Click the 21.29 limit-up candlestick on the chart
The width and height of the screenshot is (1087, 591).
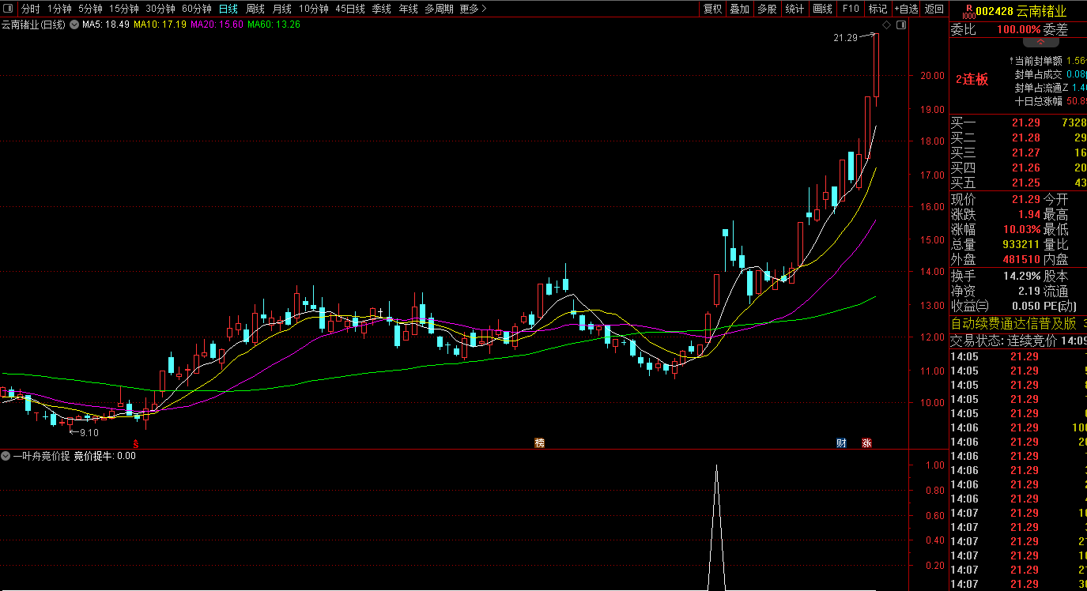(876, 67)
